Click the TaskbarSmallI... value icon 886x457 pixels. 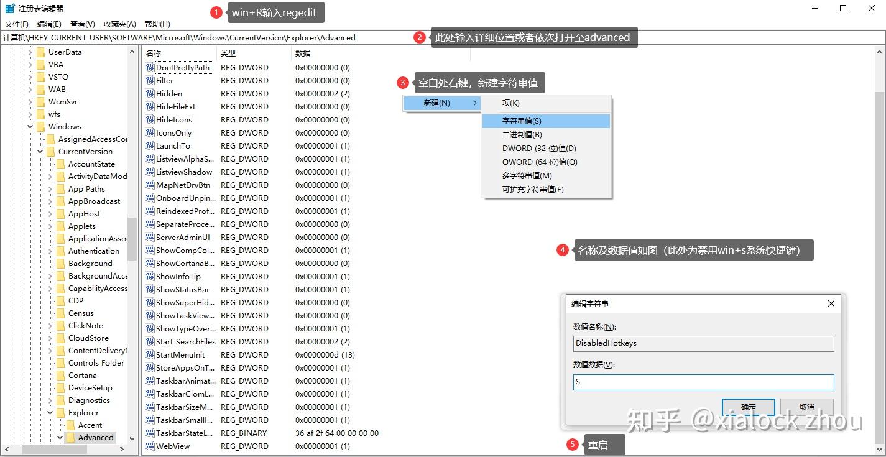pyautogui.click(x=150, y=420)
